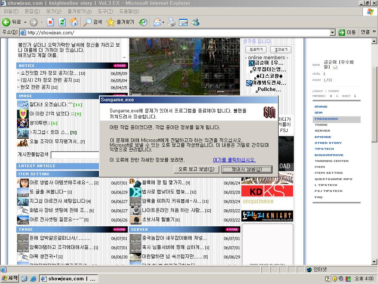Refresh the page using the toolbar icon

tap(62, 22)
